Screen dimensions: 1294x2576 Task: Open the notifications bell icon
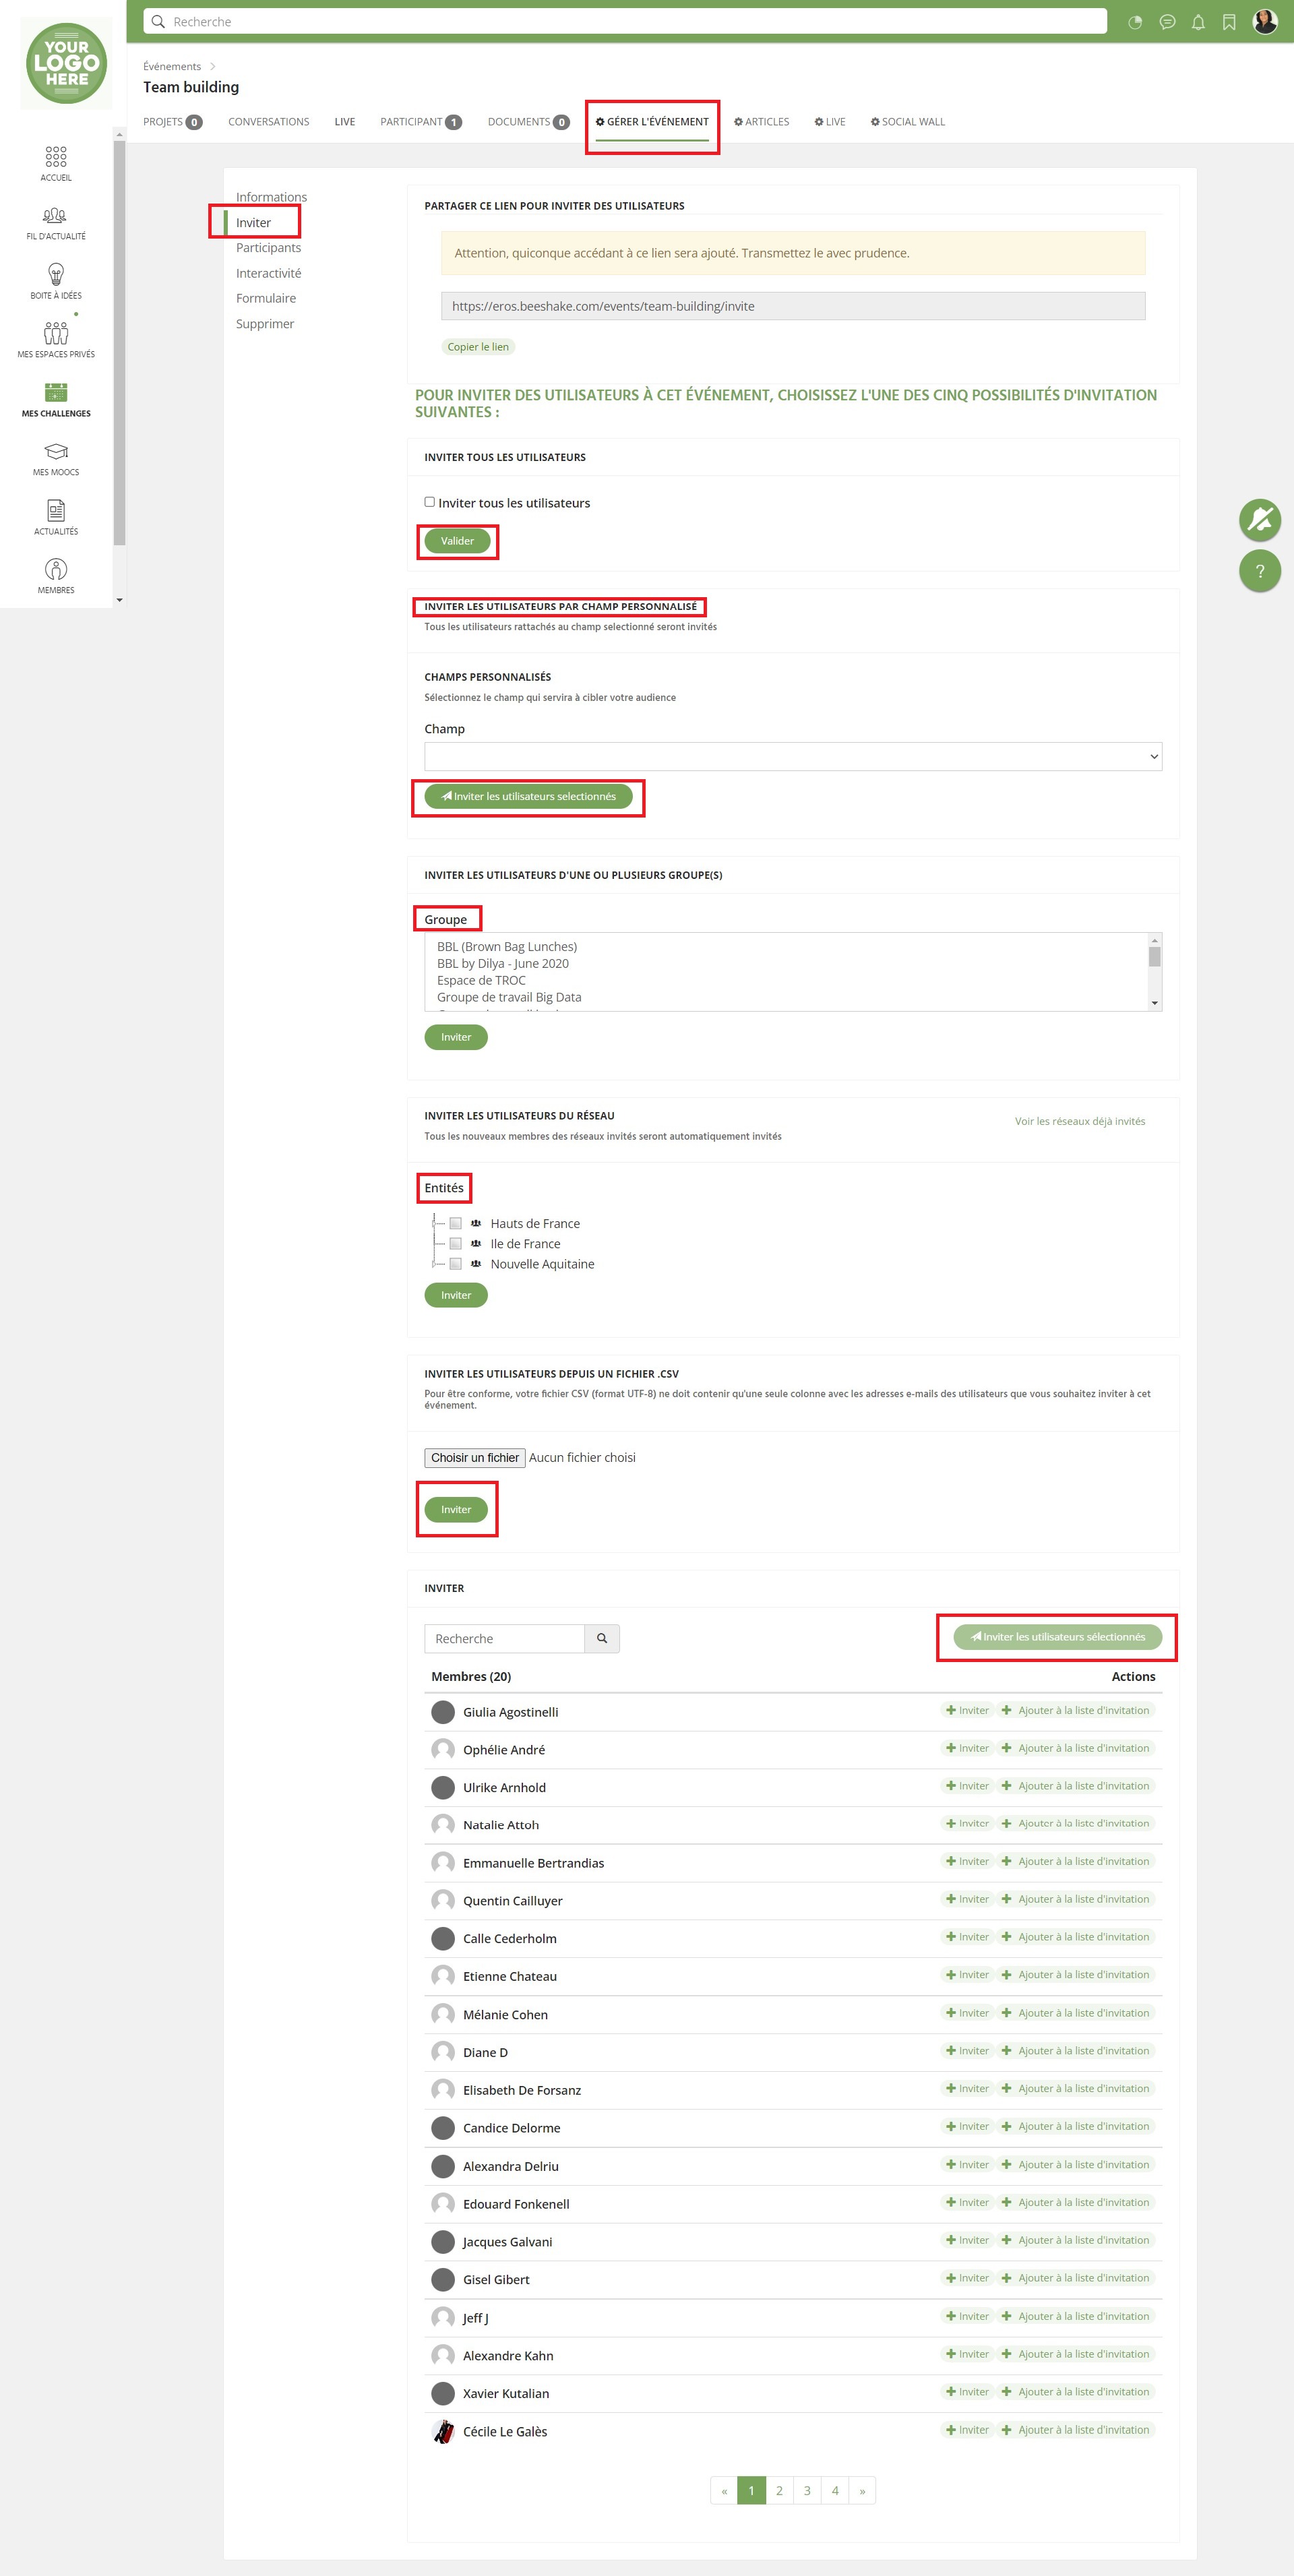(1197, 22)
